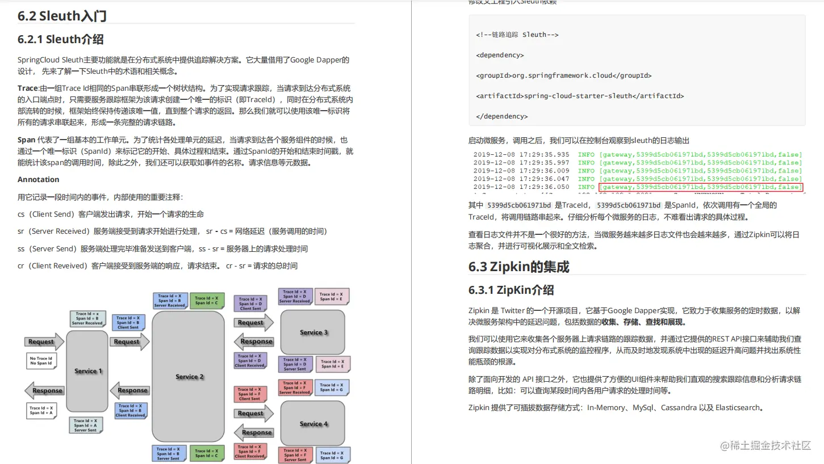
Task: Click the Request arrow pointing to Service 4
Action: coord(253,413)
